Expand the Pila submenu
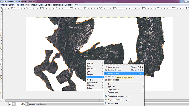 pos(124,84)
